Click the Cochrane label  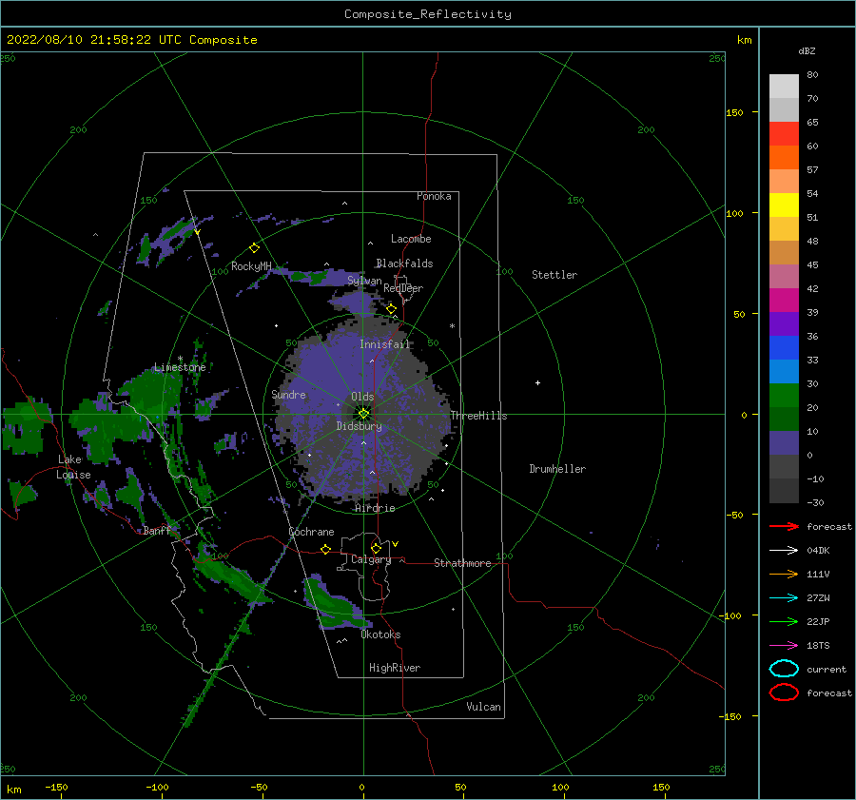pyautogui.click(x=311, y=532)
